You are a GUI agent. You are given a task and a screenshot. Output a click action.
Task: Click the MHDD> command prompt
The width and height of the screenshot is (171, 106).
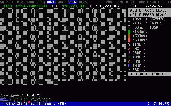pyautogui.click(x=5, y=100)
